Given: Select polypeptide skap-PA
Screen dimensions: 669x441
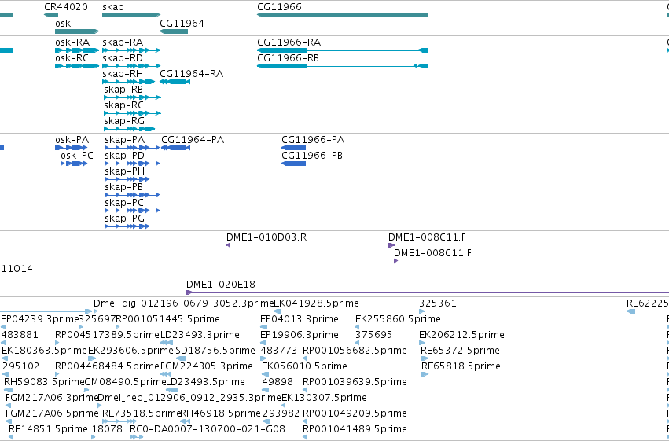Looking at the screenshot, I should click(132, 148).
